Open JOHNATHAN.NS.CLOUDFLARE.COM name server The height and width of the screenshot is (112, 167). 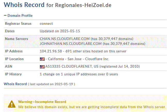[71, 44]
